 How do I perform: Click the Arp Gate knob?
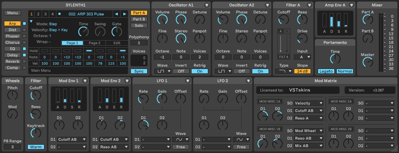pyautogui.click(x=117, y=32)
